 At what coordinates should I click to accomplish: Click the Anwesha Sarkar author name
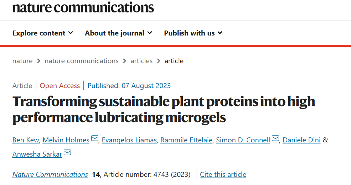[37, 154]
